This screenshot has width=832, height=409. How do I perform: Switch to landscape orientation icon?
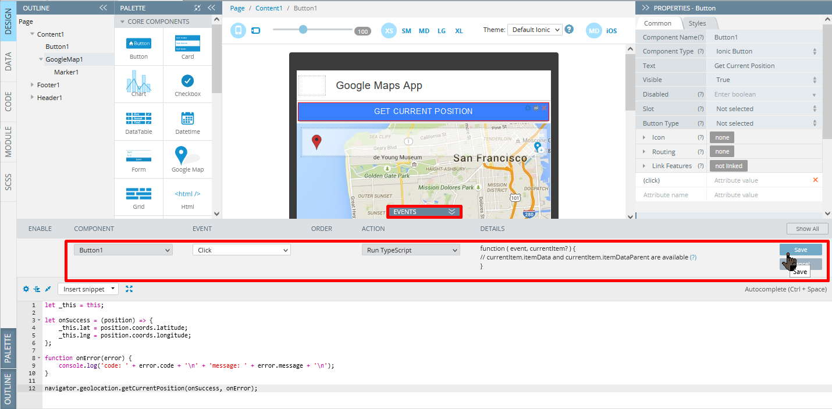tap(256, 30)
